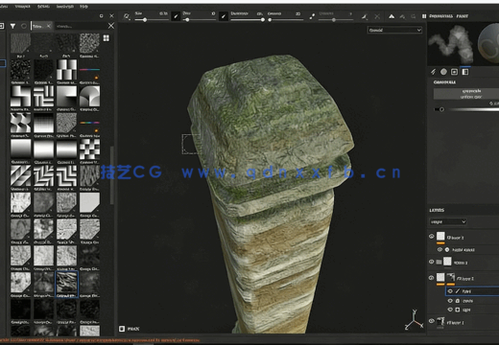Select the white noise speckle texture thumbnail
499x345 pixels.
tap(89, 43)
